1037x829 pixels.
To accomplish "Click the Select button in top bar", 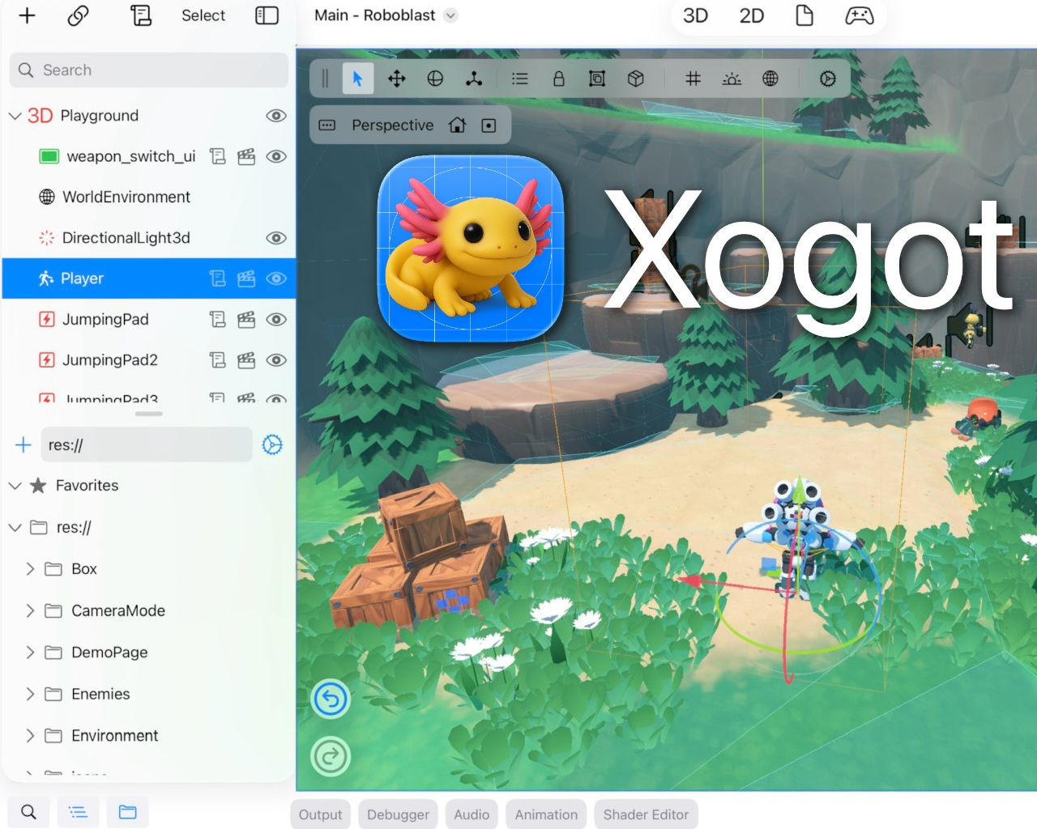I will pos(203,15).
